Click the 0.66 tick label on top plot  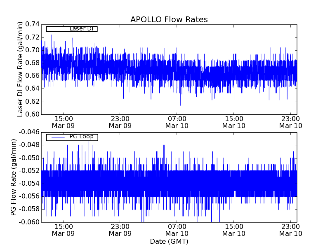pyautogui.click(x=33, y=76)
